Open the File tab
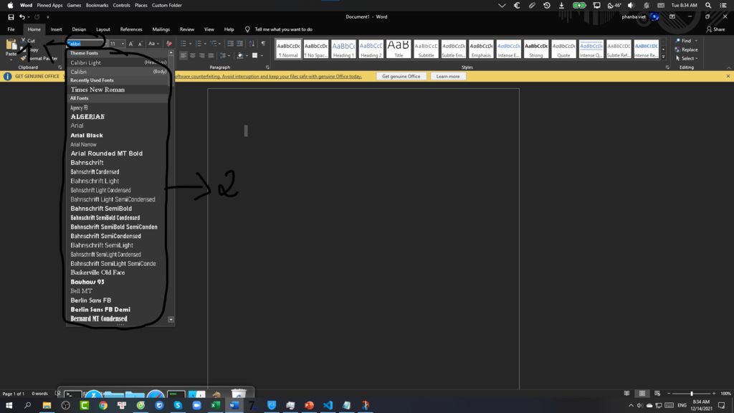Image resolution: width=734 pixels, height=413 pixels. (x=11, y=29)
